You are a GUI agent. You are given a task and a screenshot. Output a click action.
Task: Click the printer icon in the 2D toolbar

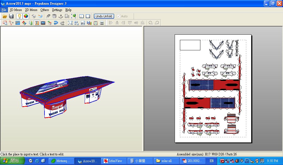coord(102,23)
